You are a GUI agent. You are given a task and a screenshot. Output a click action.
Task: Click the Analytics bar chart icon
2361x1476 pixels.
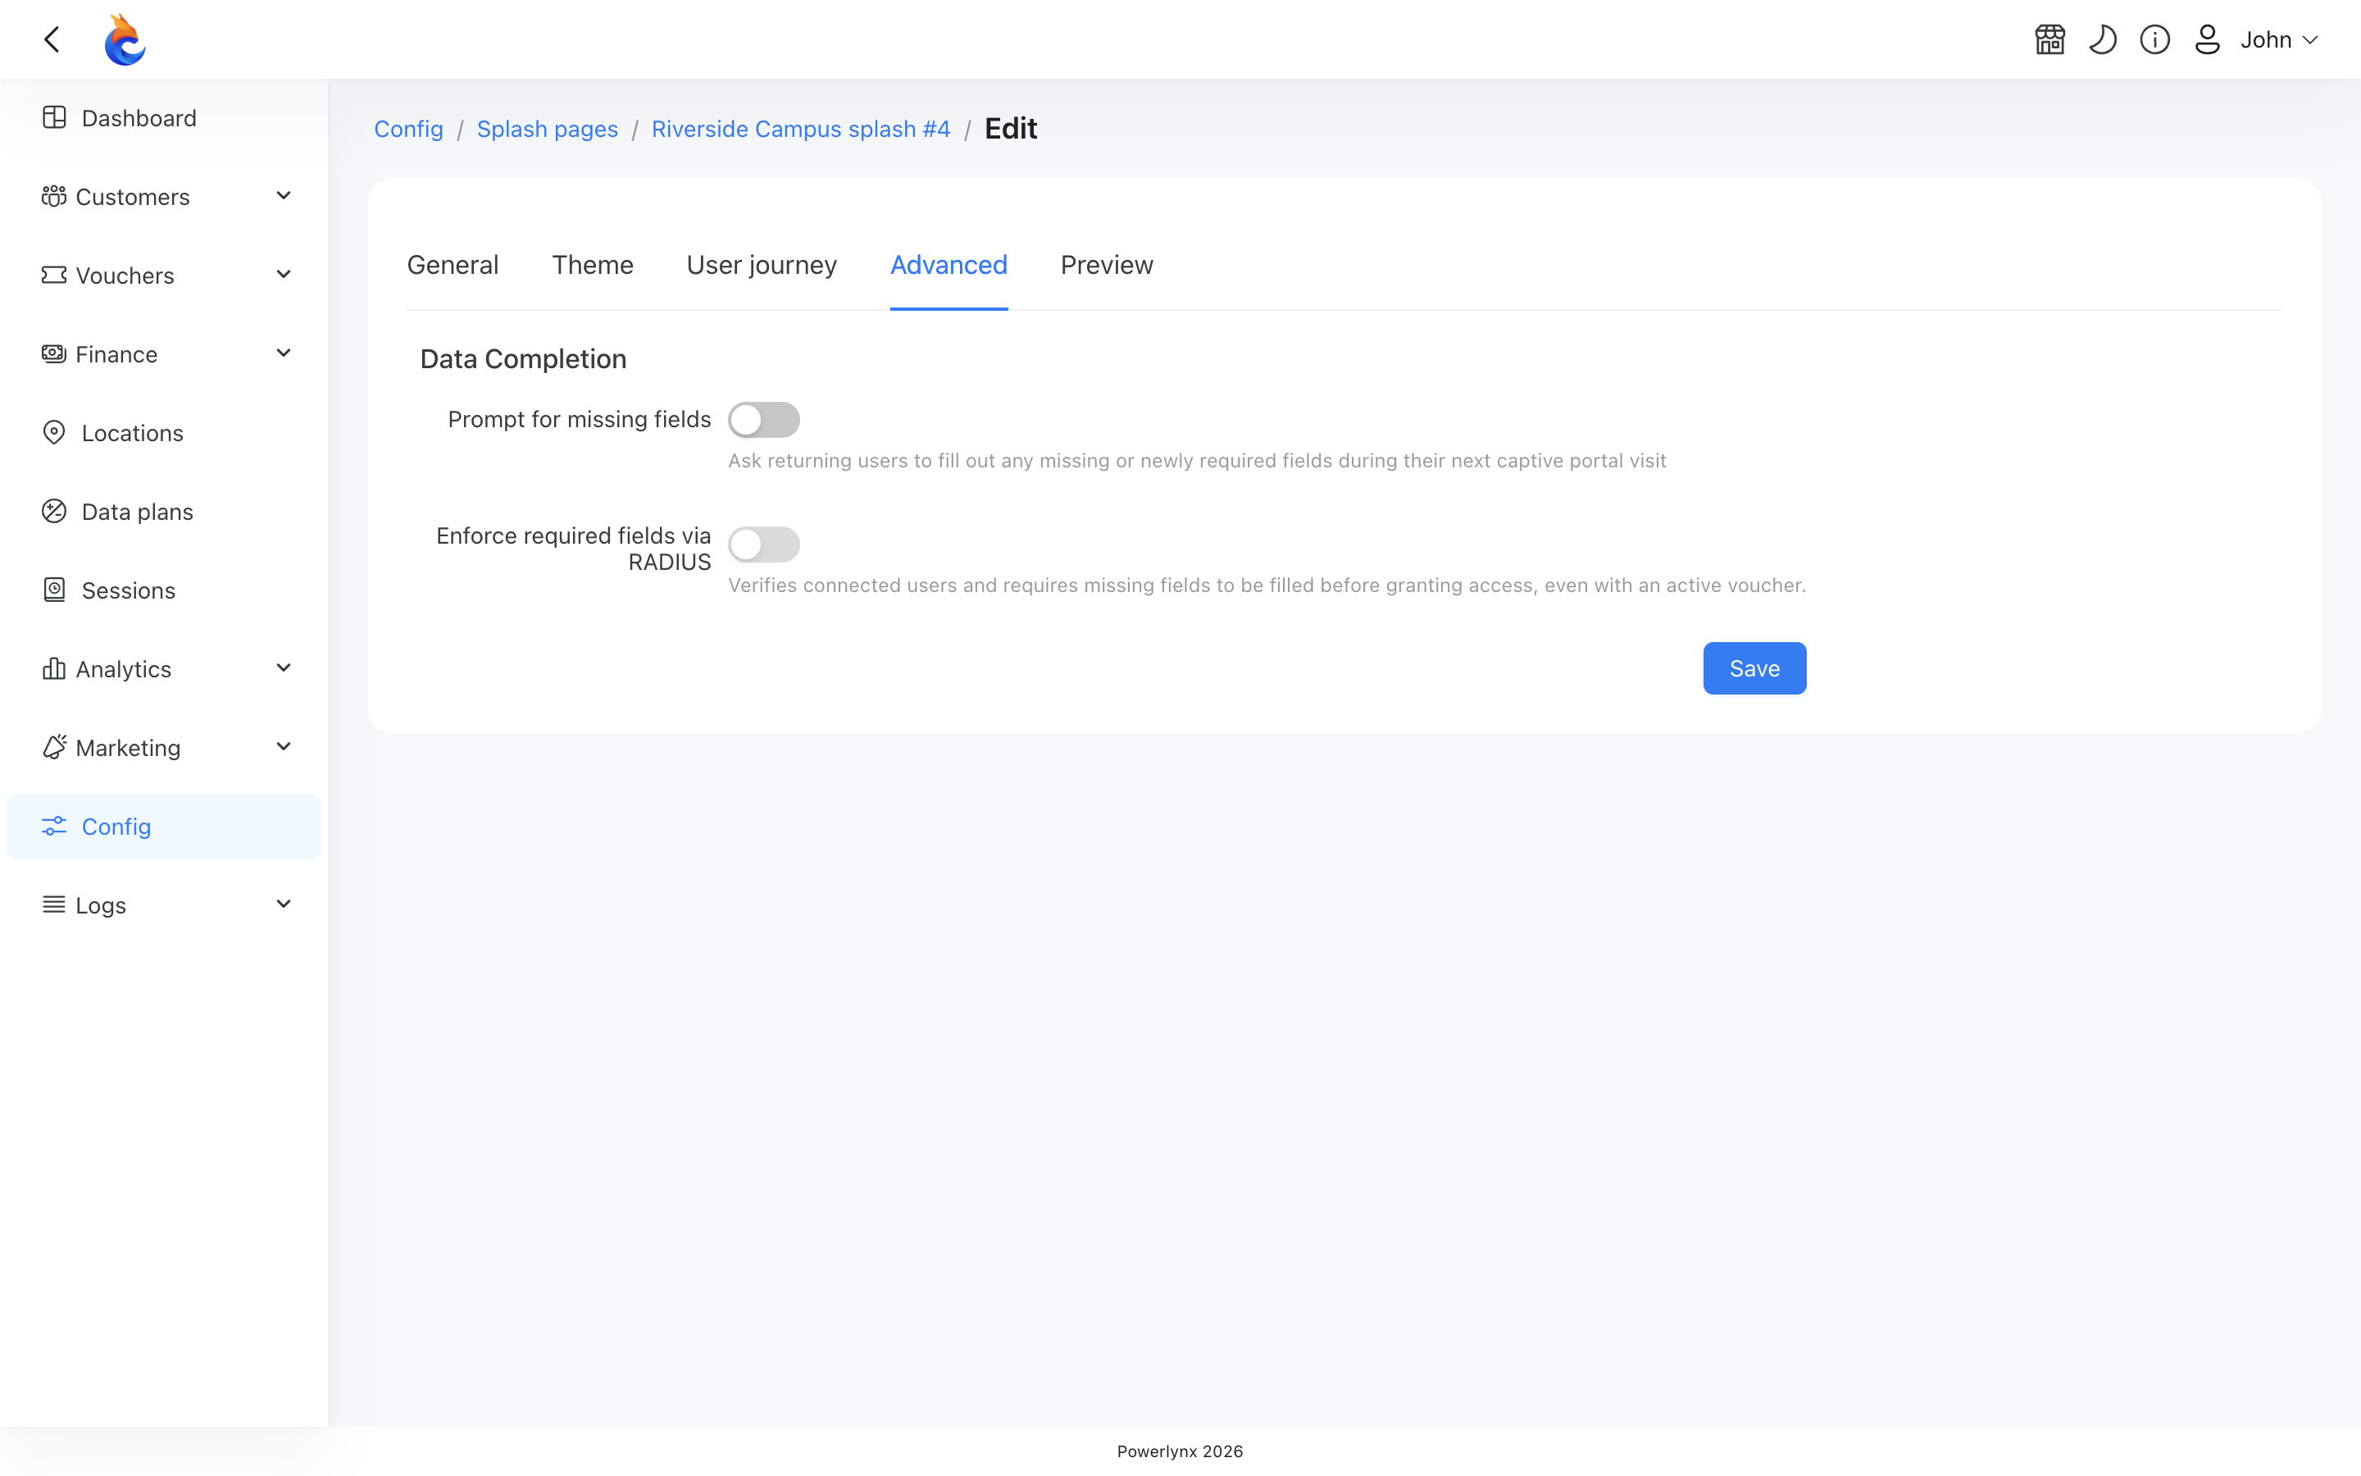pos(53,668)
